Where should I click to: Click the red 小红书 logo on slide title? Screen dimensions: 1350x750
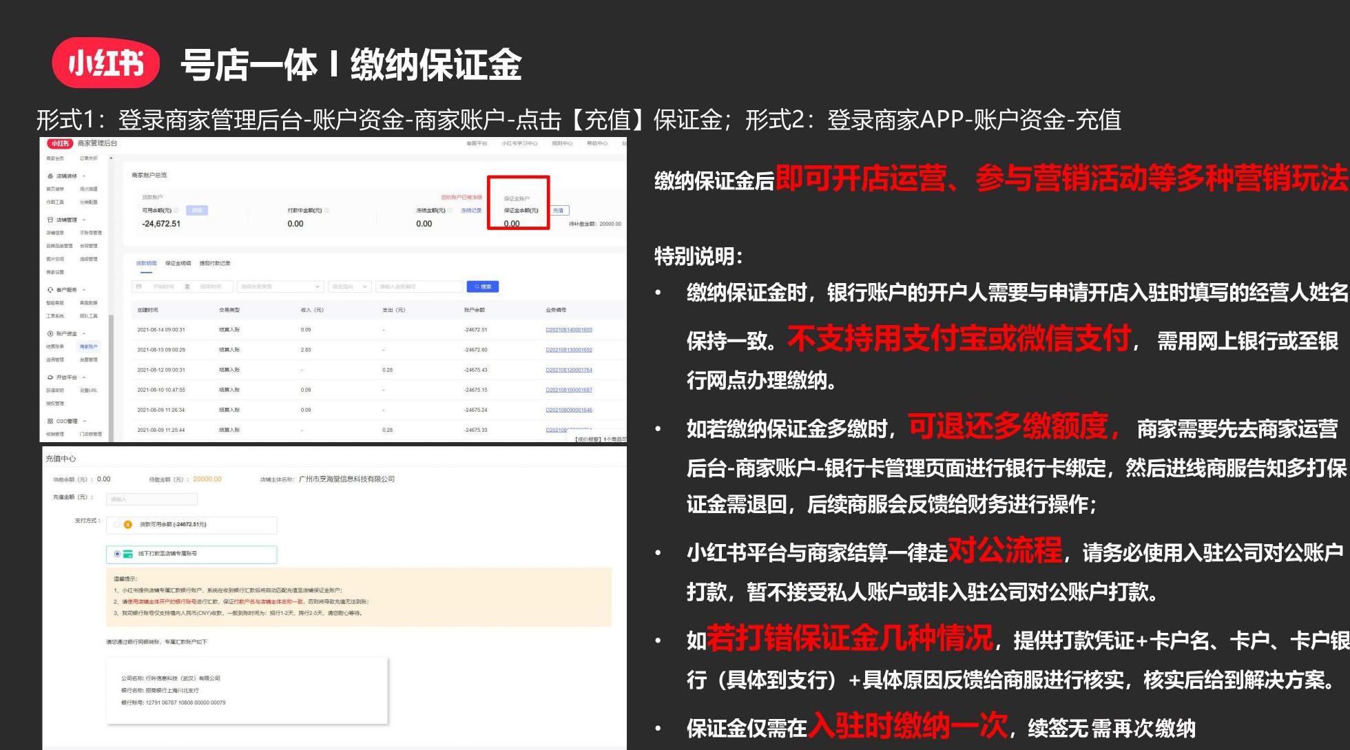105,63
